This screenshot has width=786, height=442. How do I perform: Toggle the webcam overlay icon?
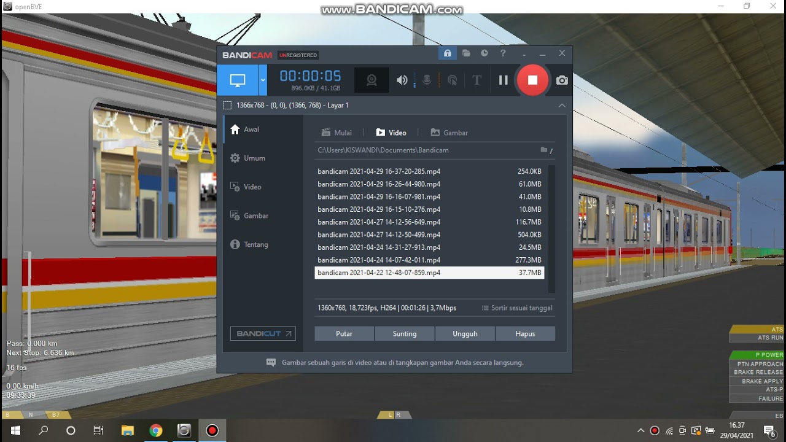[x=372, y=80]
